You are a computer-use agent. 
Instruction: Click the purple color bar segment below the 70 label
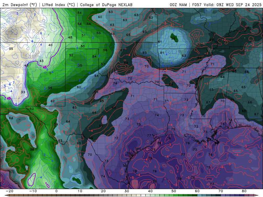click(x=223, y=195)
